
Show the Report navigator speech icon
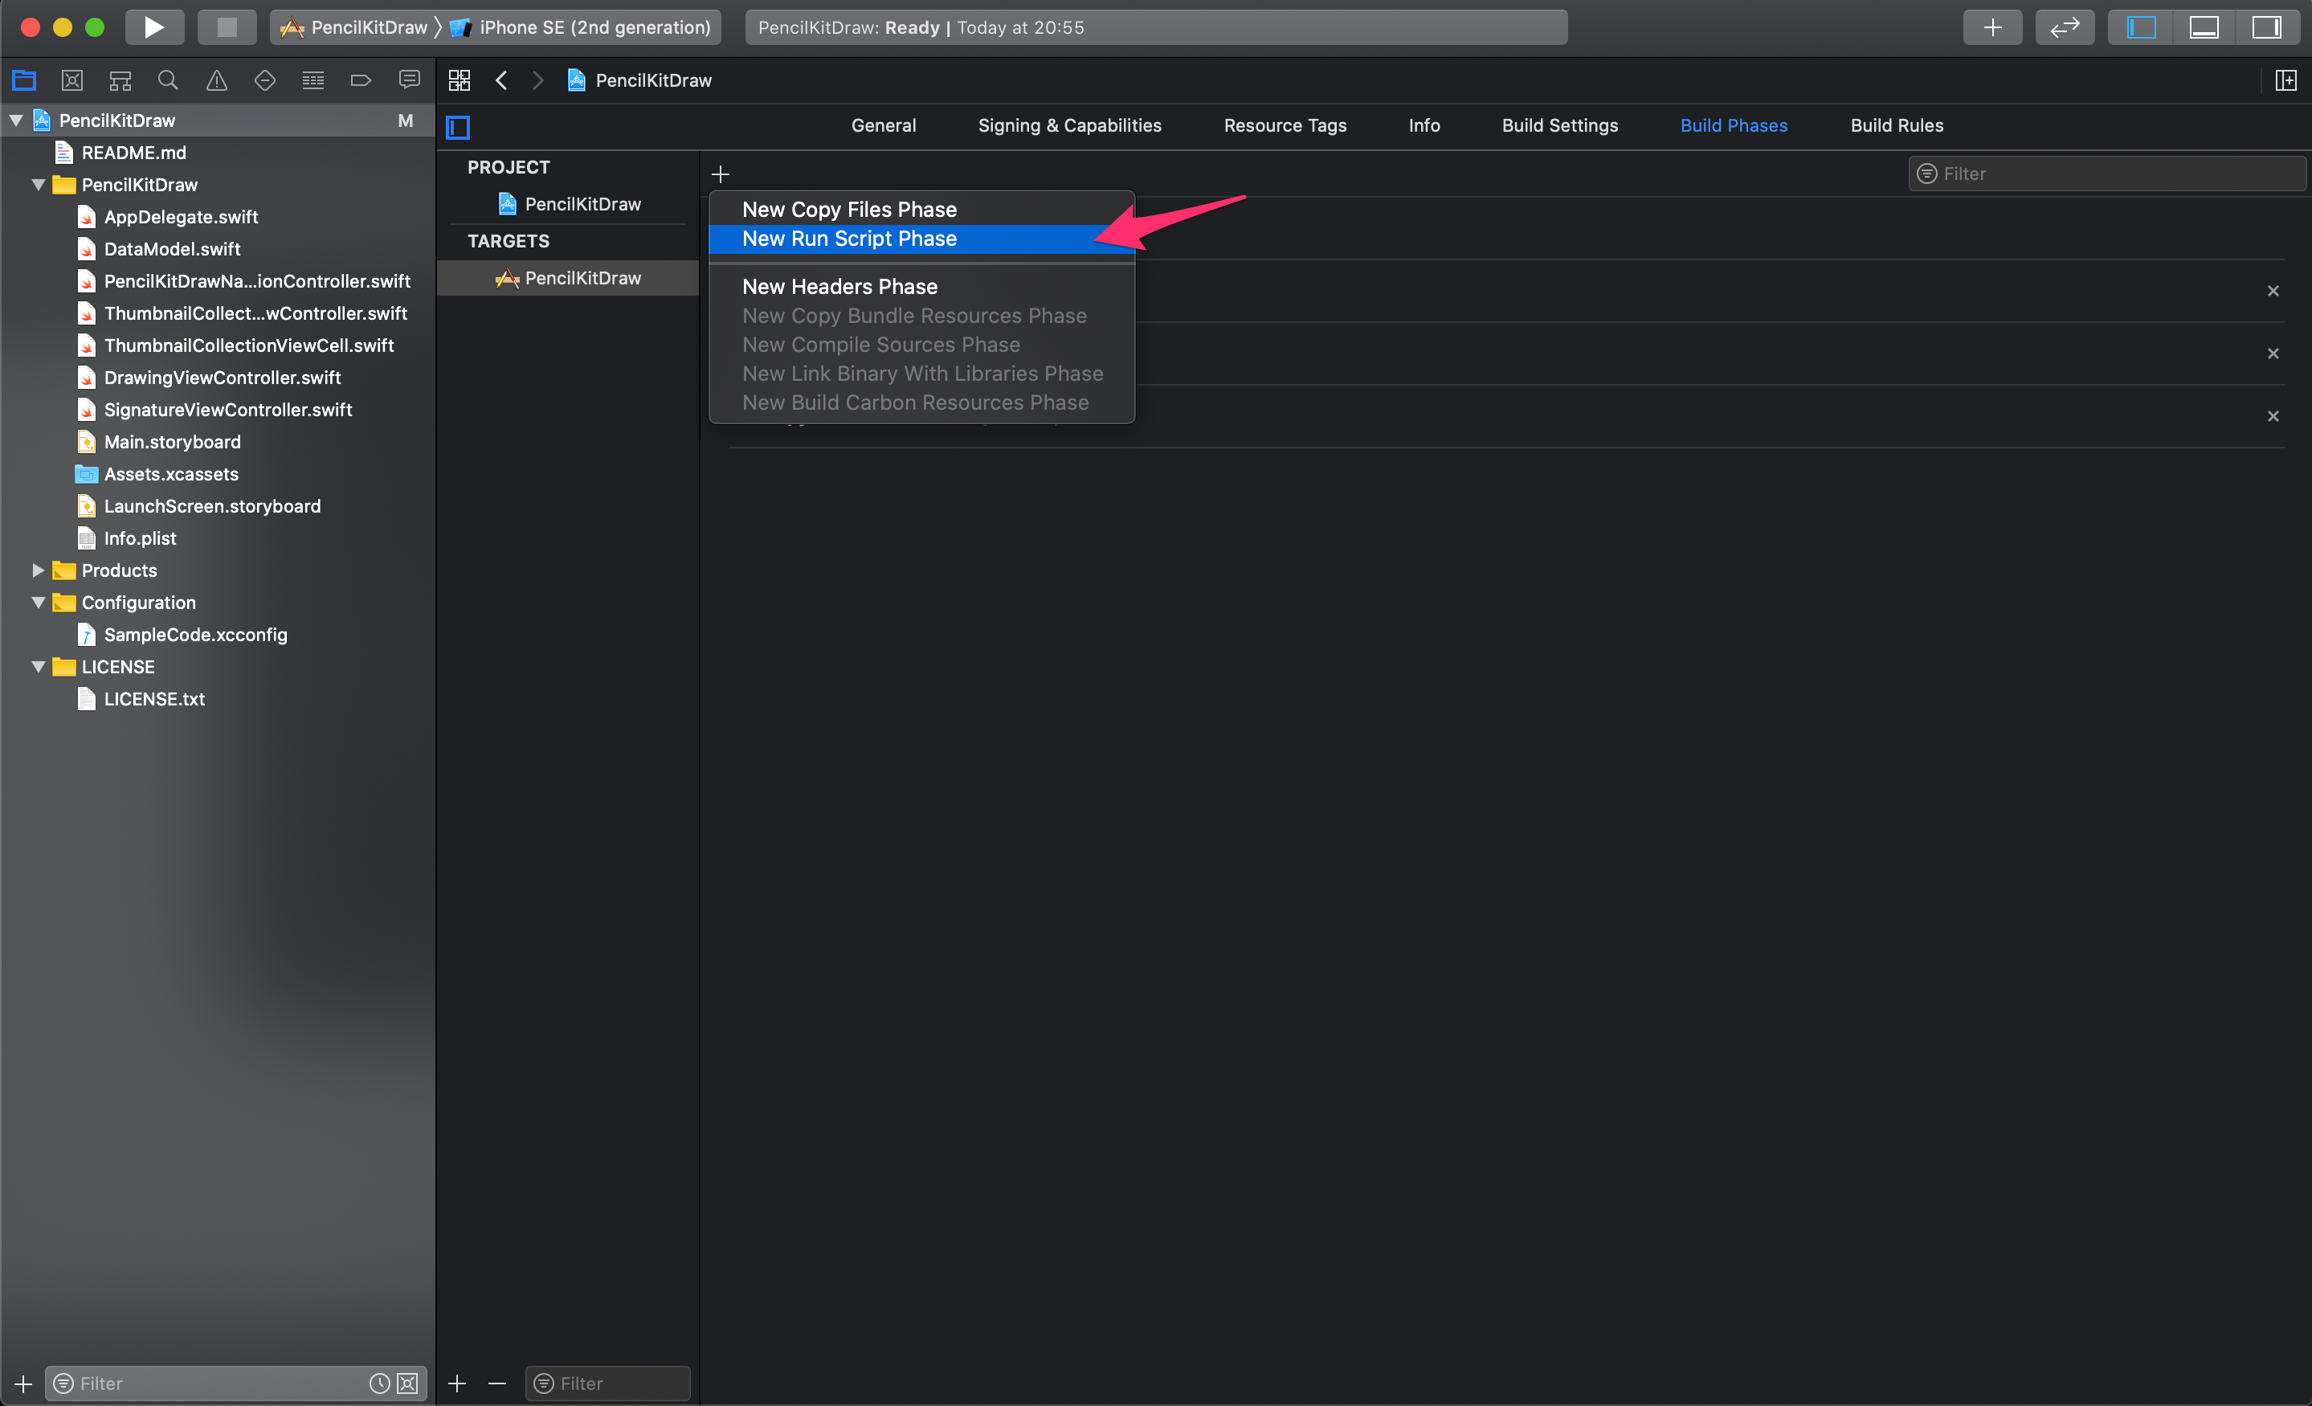pyautogui.click(x=409, y=80)
